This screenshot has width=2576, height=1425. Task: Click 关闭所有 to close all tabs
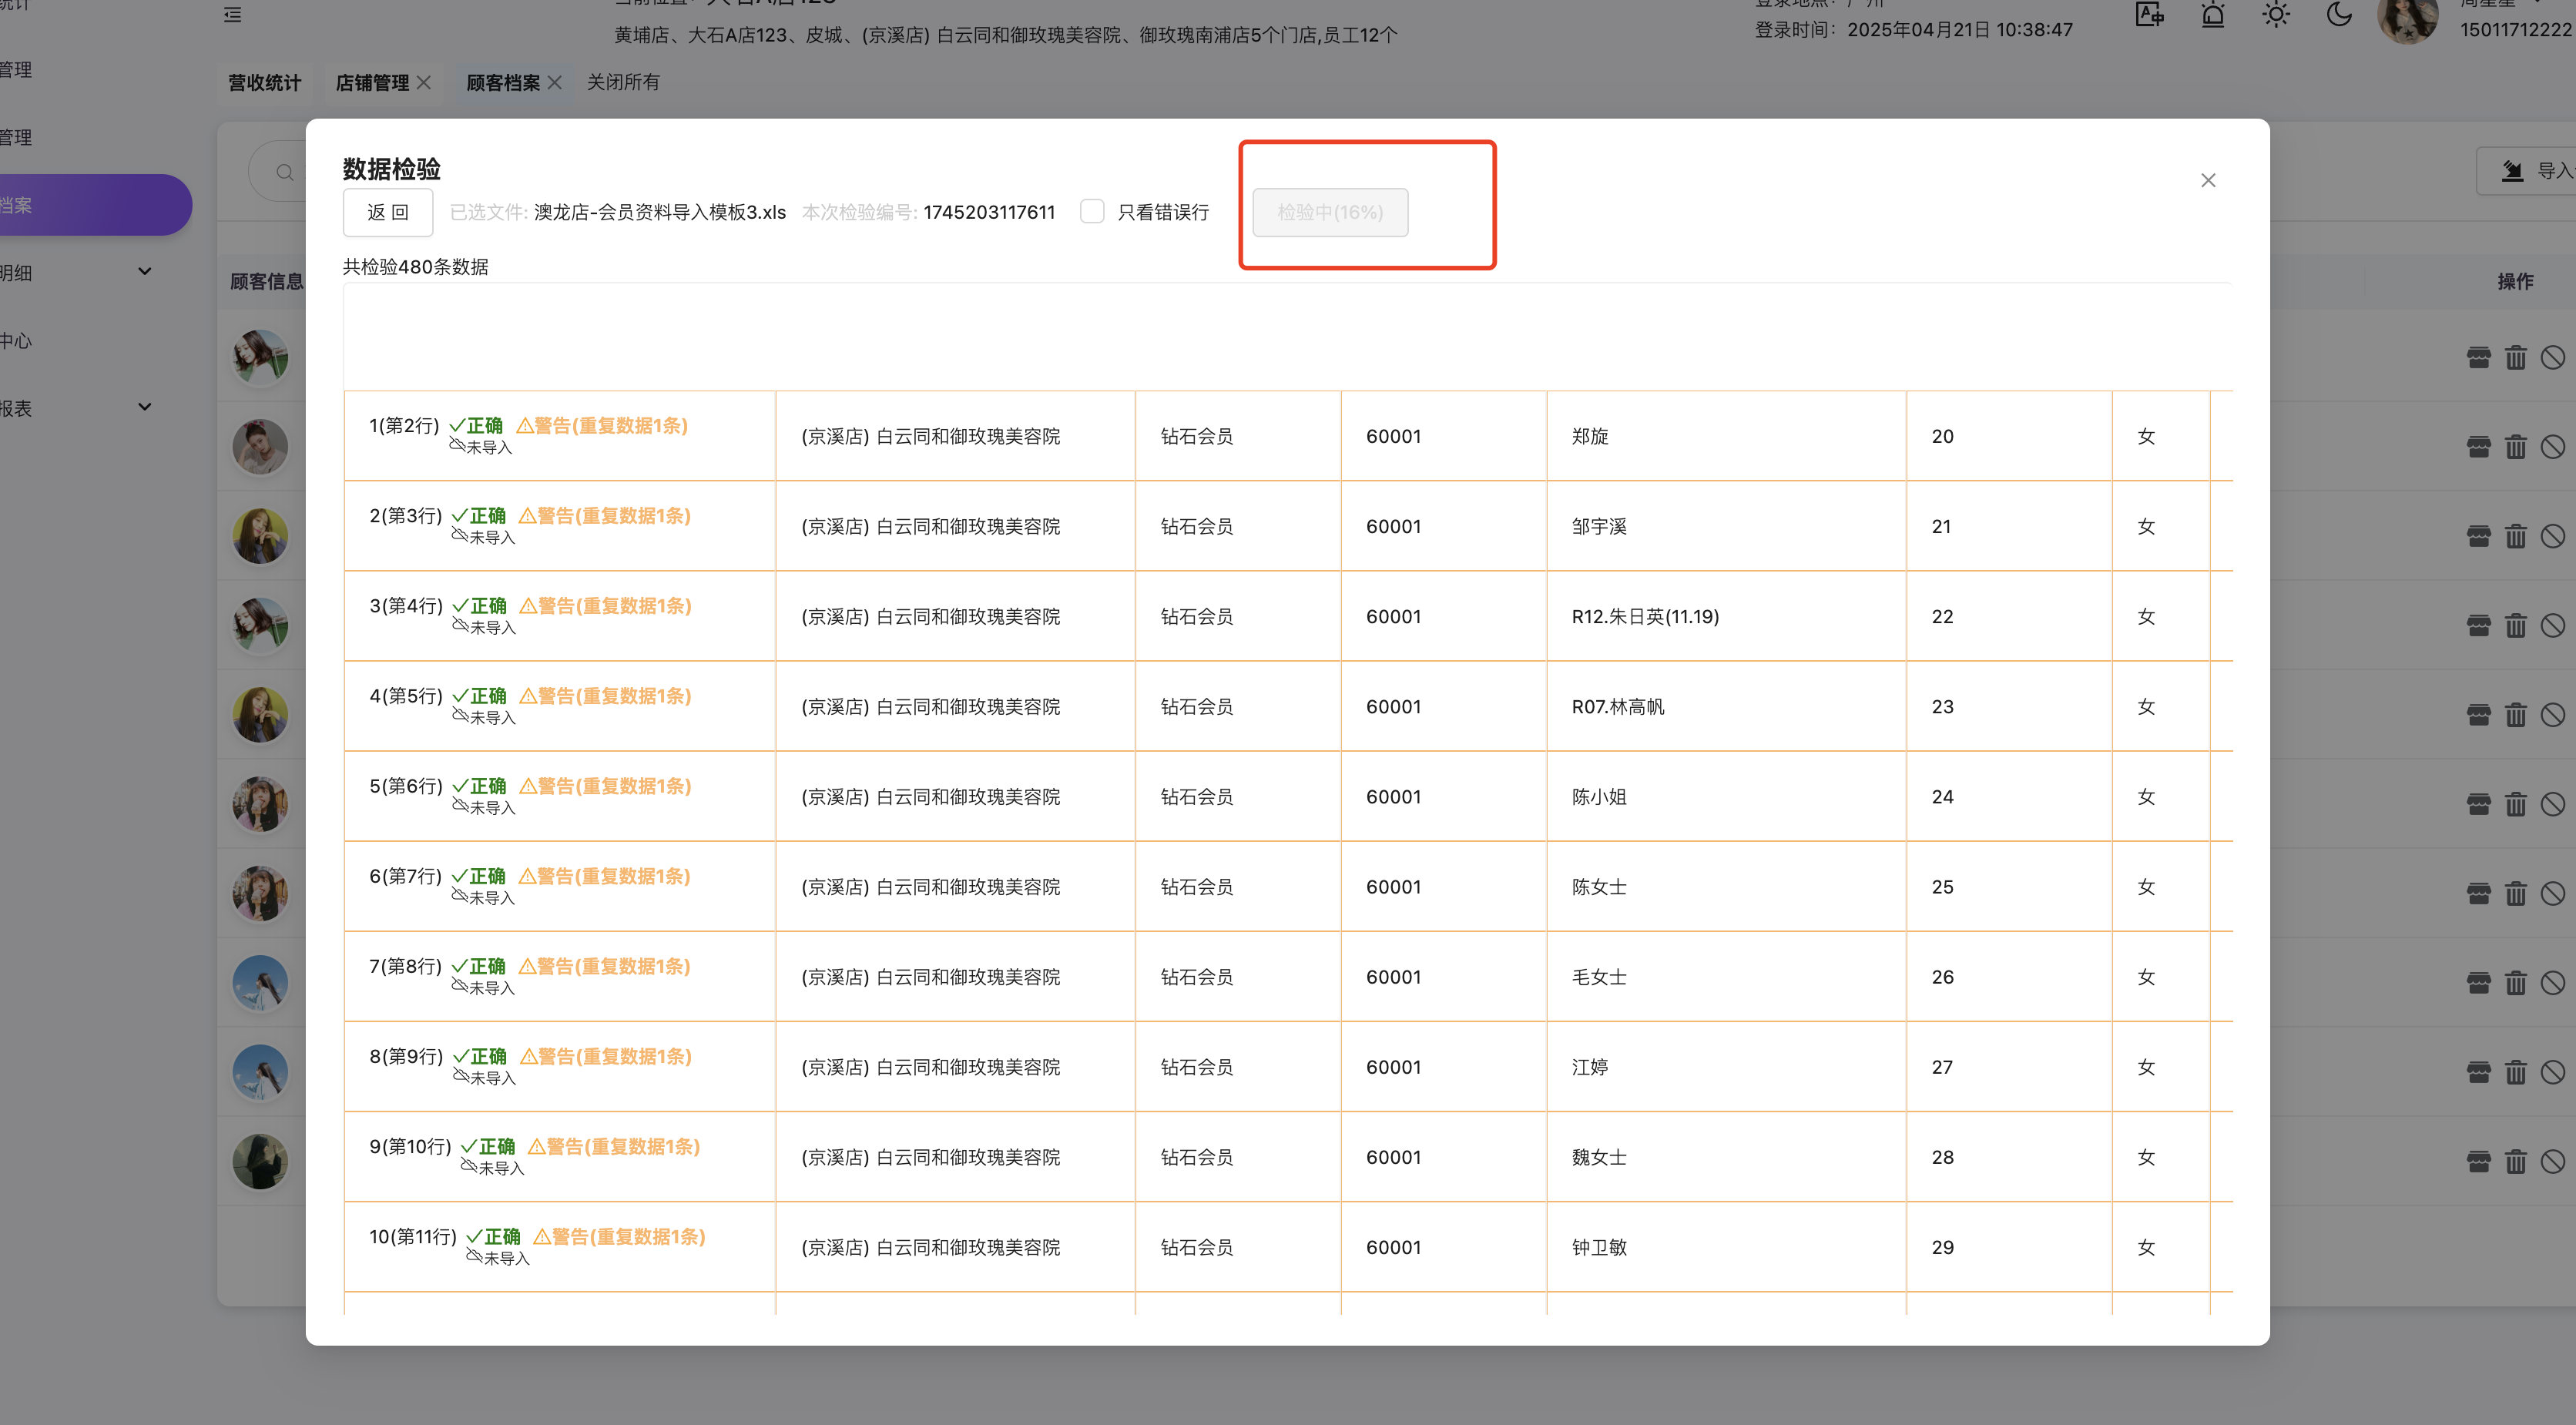click(622, 82)
